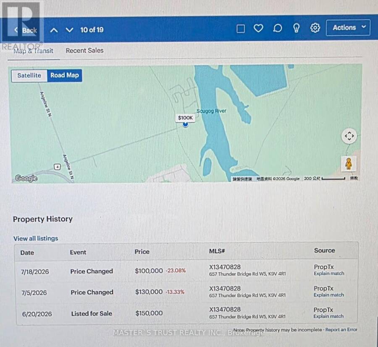
Task: Open Explain match for the 6/20/2026 row
Action: click(x=328, y=316)
